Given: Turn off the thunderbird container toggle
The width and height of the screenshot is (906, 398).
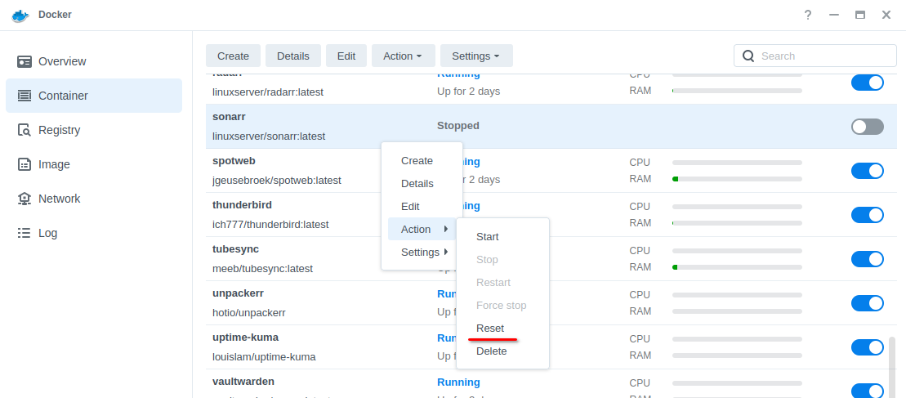Looking at the screenshot, I should [867, 215].
